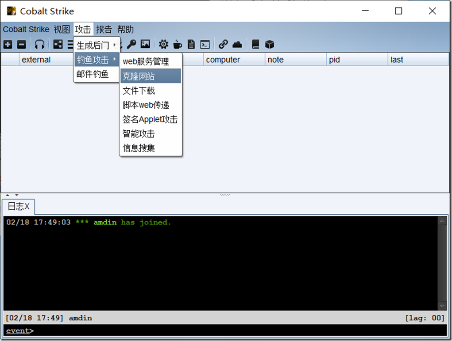The width and height of the screenshot is (452, 341).
Task: Open the Cobalt Strike menu
Action: (x=26, y=29)
